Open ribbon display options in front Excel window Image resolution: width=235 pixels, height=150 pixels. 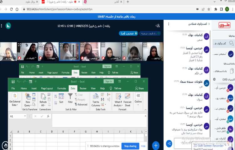[119, 82]
